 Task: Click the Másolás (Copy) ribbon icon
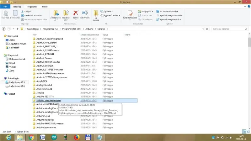pos(5,14)
